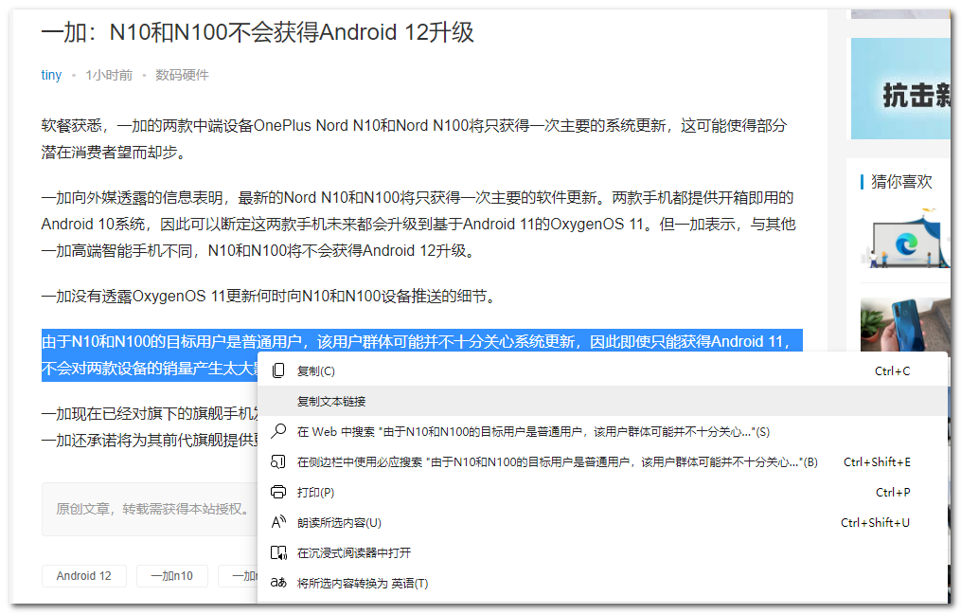The image size is (961, 614).
Task: Click the printer icon in the context menu
Action: point(277,493)
